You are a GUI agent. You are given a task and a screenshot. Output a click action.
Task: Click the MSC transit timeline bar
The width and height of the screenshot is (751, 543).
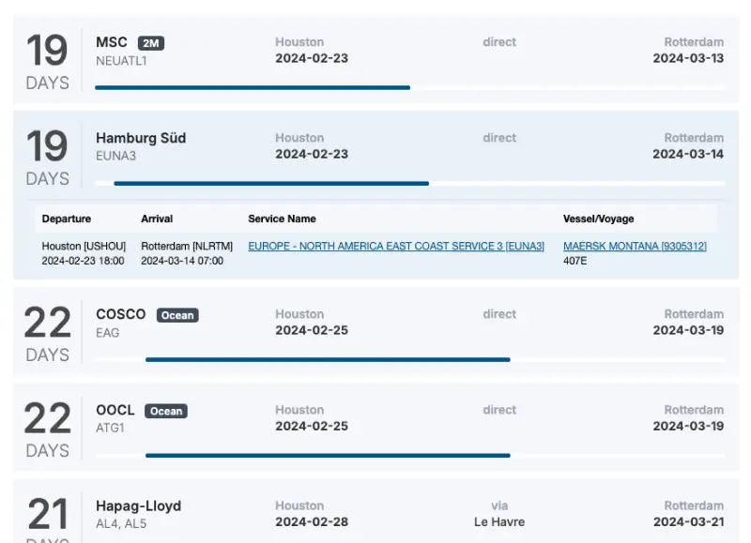(253, 87)
